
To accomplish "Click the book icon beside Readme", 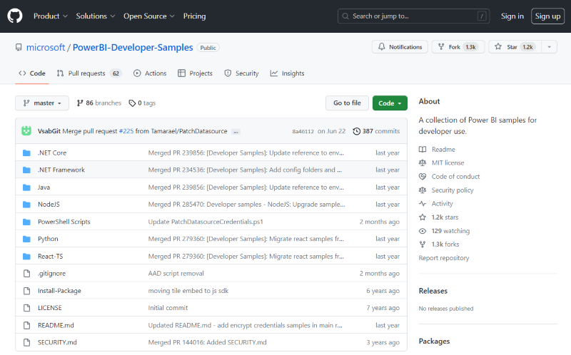I will coord(423,149).
